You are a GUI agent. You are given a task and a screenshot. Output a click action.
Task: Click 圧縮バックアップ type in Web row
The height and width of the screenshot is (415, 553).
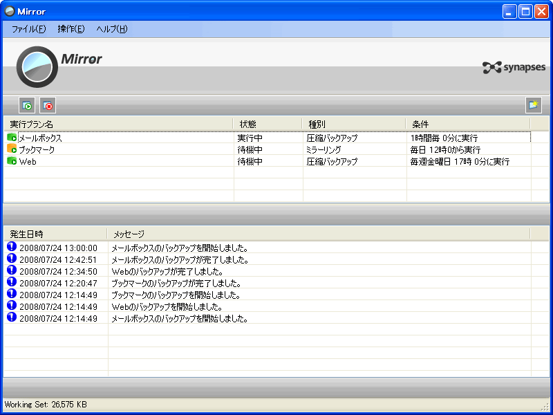coord(332,162)
